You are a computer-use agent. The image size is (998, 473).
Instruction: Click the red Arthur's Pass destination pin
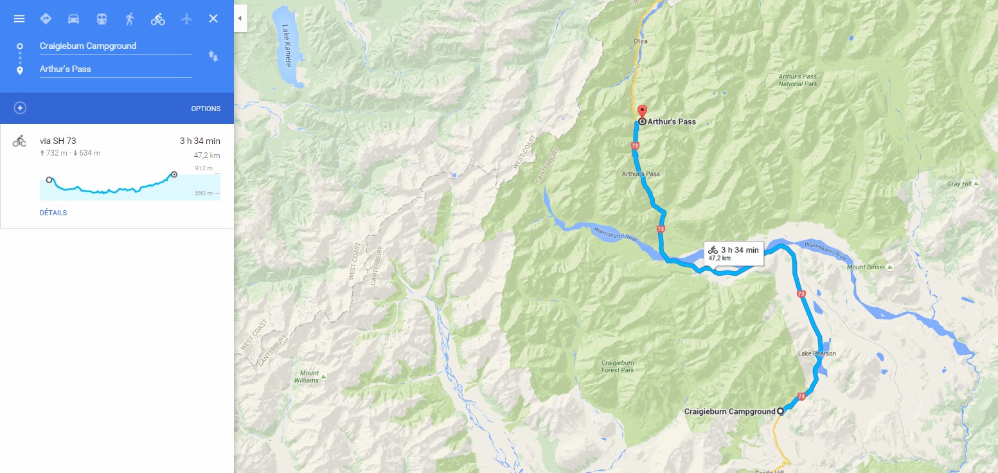641,112
